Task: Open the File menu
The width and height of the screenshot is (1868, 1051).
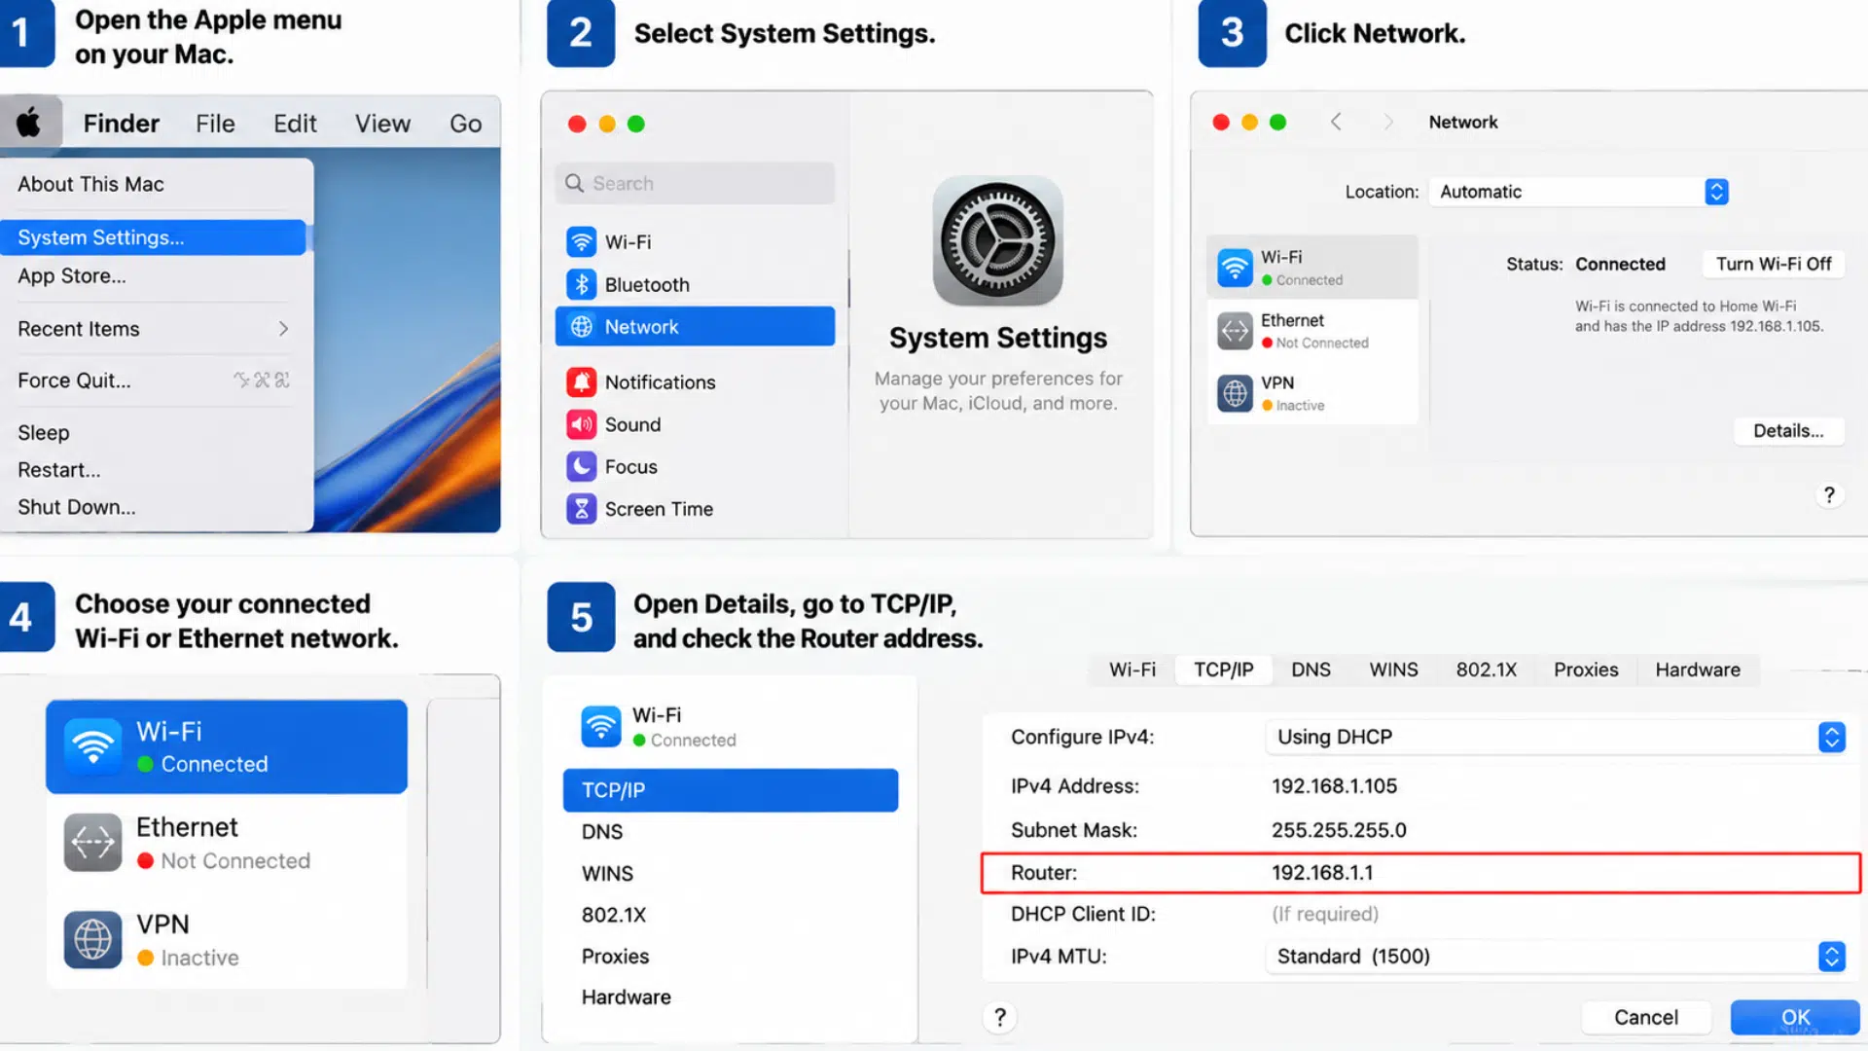Action: click(215, 124)
